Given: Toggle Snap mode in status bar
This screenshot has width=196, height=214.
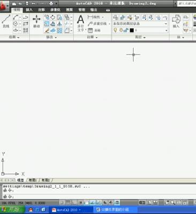Looking at the screenshot, I should pyautogui.click(x=62, y=203).
